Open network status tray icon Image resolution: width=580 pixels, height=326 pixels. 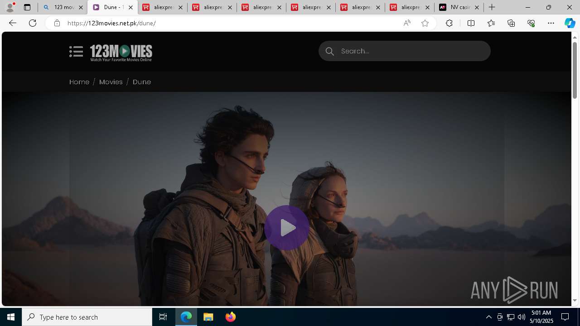click(x=511, y=317)
